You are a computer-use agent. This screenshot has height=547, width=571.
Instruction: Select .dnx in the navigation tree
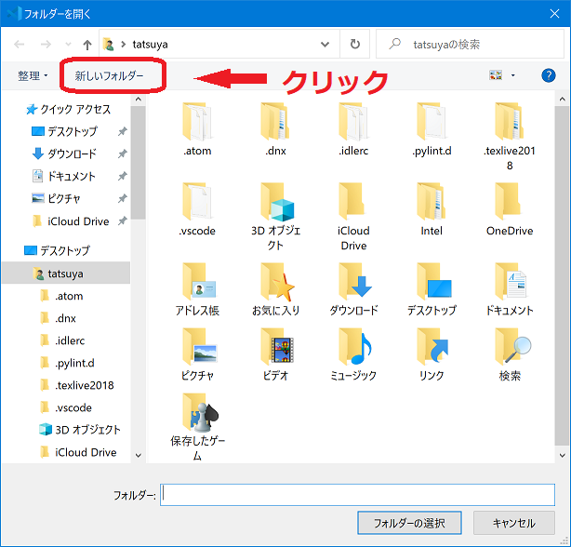click(58, 318)
